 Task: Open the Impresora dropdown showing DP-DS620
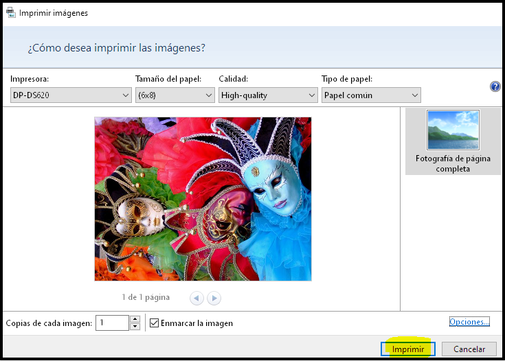point(71,95)
